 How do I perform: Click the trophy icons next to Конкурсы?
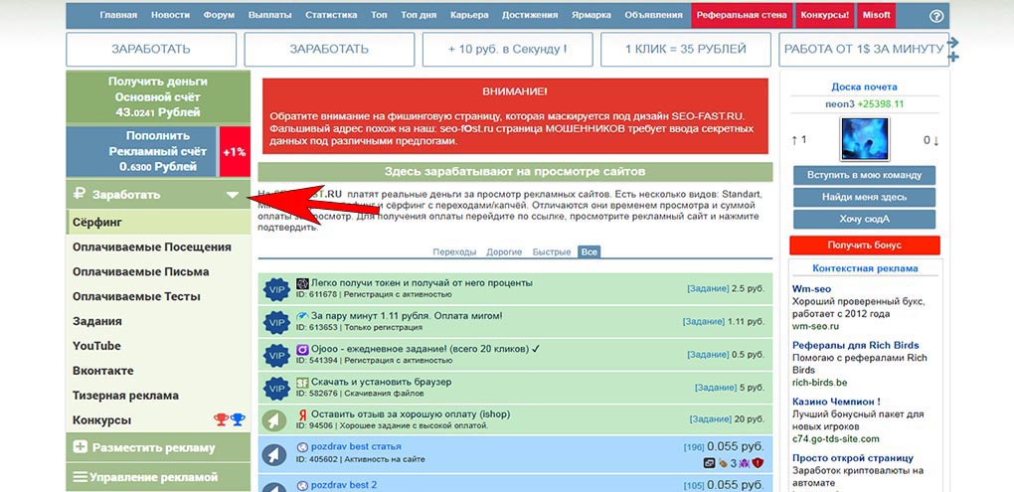pos(230,419)
